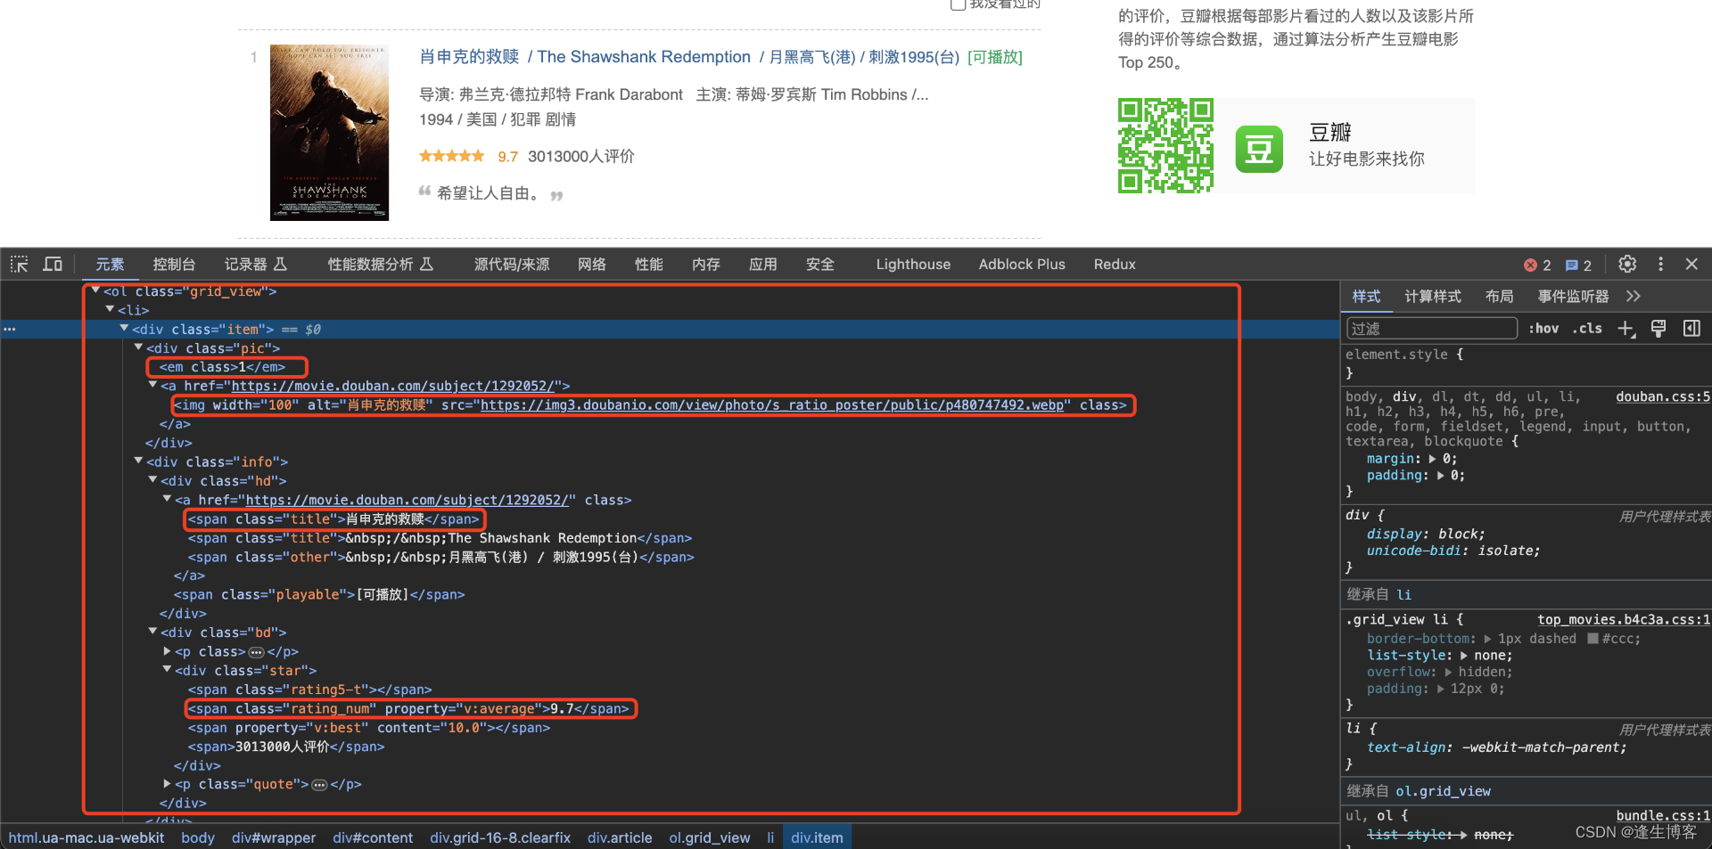
Task: Click the red error count badge
Action: pyautogui.click(x=1537, y=265)
